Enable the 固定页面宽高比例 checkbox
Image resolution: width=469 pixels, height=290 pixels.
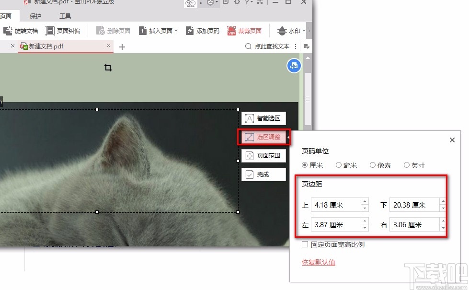[305, 244]
